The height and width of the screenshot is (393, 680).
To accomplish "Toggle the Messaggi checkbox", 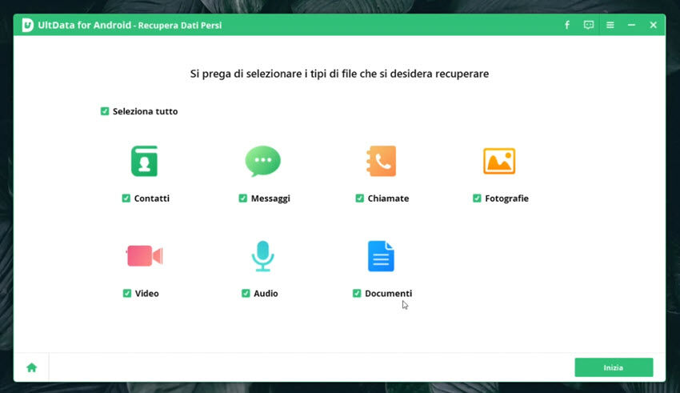I will click(x=243, y=199).
